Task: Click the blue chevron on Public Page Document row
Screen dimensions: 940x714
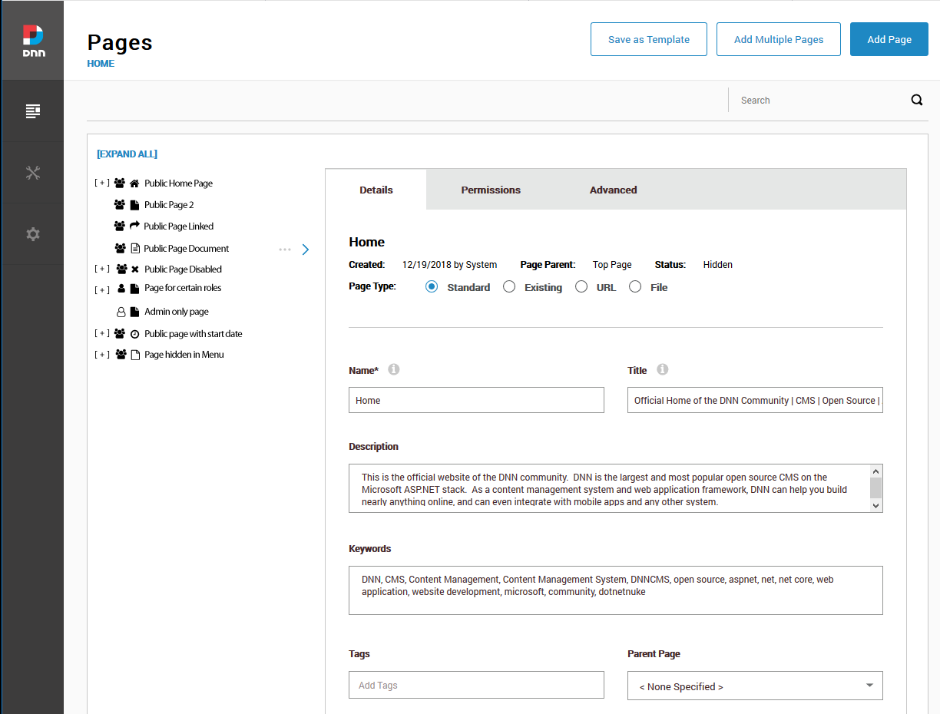Action: pos(306,250)
